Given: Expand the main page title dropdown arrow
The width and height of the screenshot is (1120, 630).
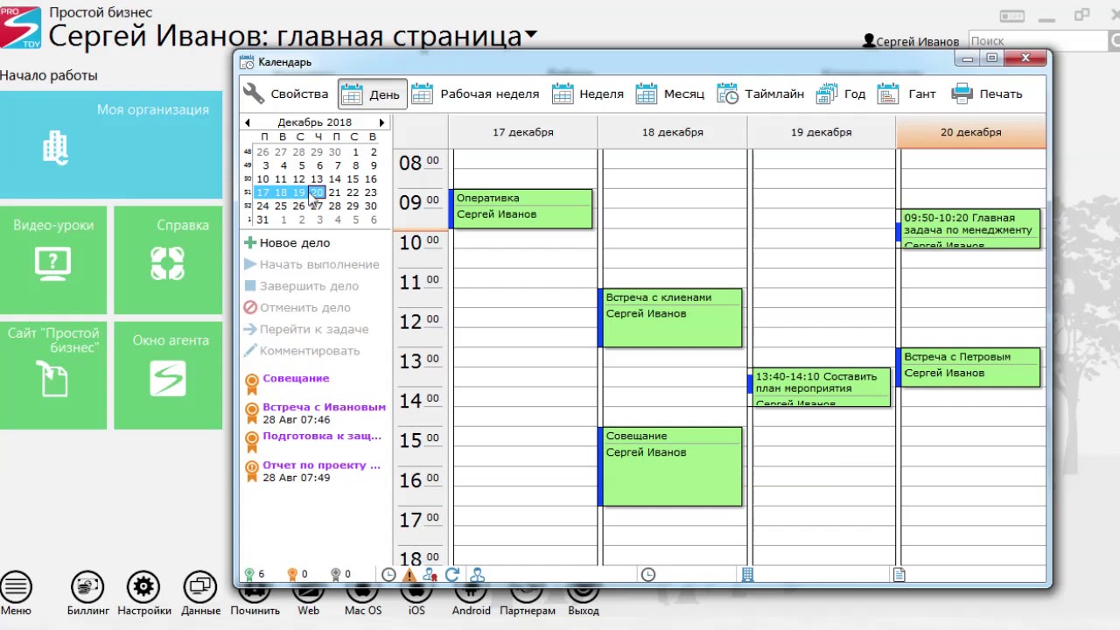Looking at the screenshot, I should [530, 37].
